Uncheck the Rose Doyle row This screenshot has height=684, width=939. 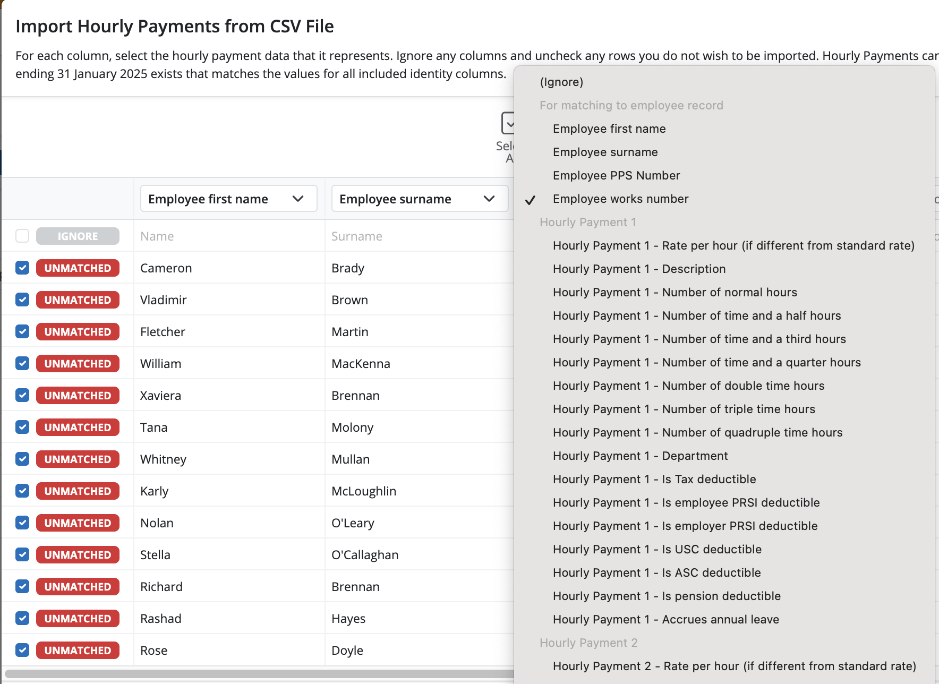(22, 650)
